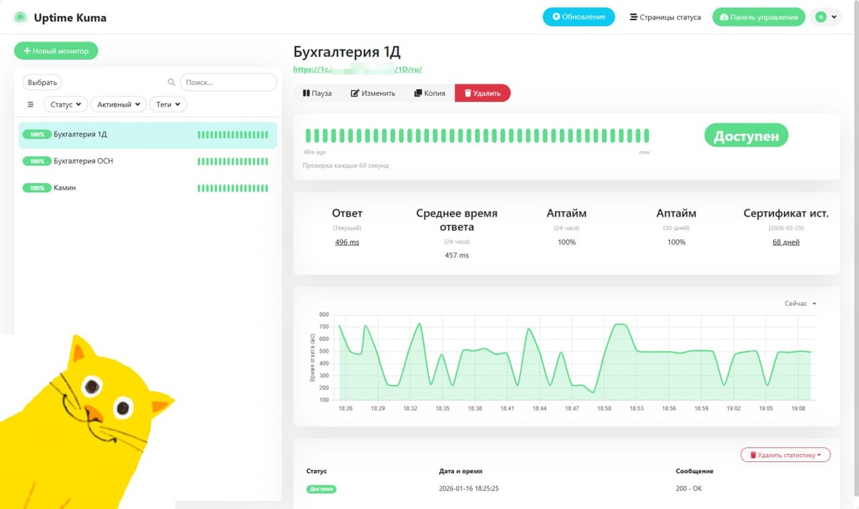Delete the monitor with the red Удалить button
Viewport: 859px width, 509px height.
(x=482, y=93)
